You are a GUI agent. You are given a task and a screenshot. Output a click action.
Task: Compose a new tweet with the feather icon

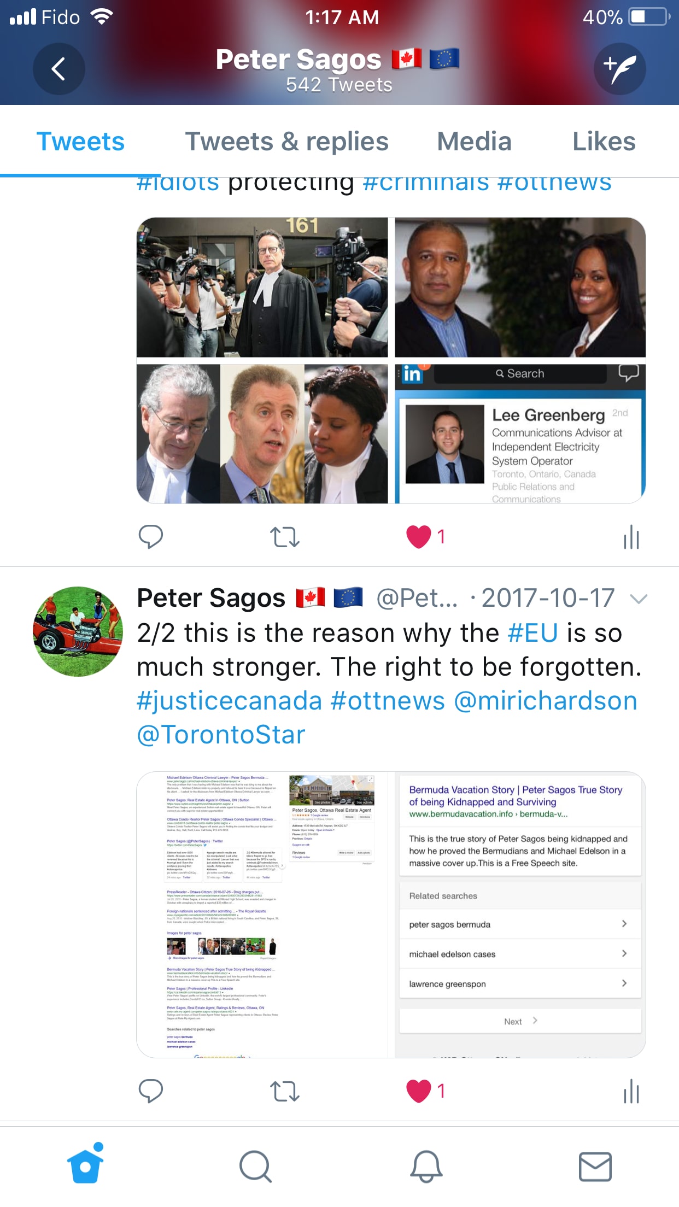[619, 69]
